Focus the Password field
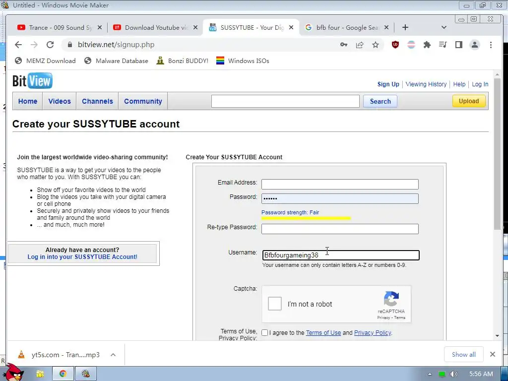This screenshot has height=381, width=508. click(340, 198)
